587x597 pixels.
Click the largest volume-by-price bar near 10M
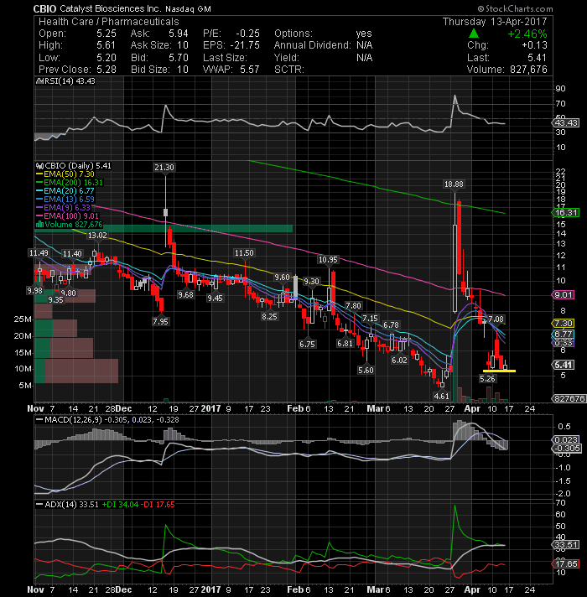(x=76, y=371)
